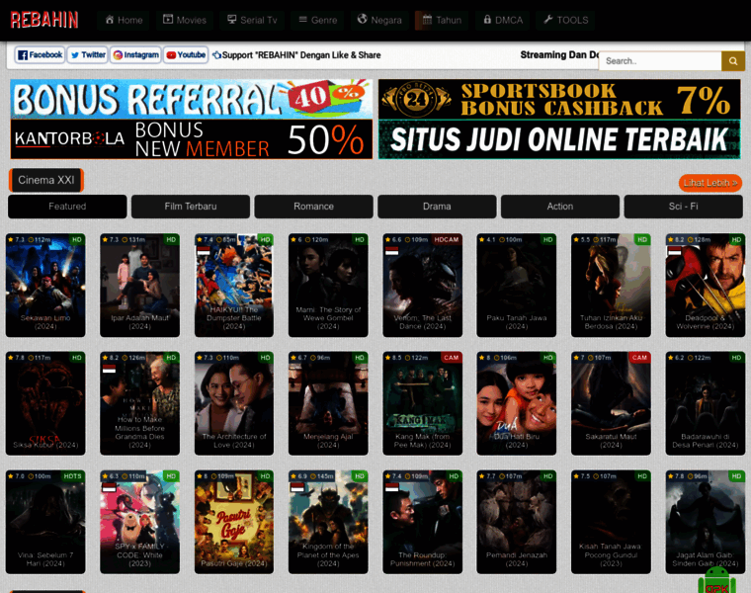Open Deadpool & Wolverine (2024) poster
This screenshot has width=751, height=593.
coord(705,286)
